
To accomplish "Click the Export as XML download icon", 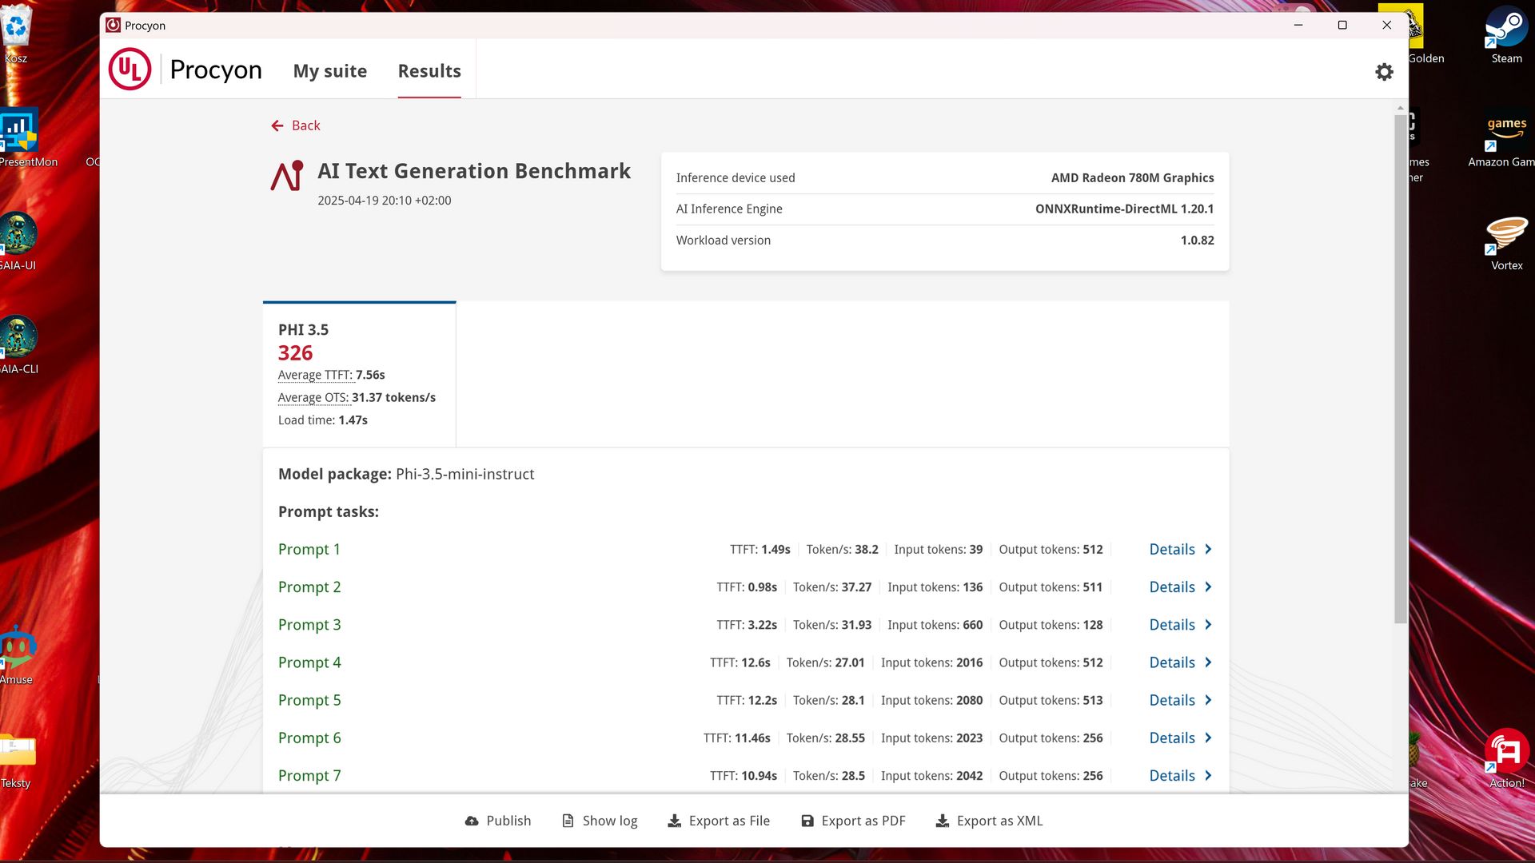I will 943,821.
